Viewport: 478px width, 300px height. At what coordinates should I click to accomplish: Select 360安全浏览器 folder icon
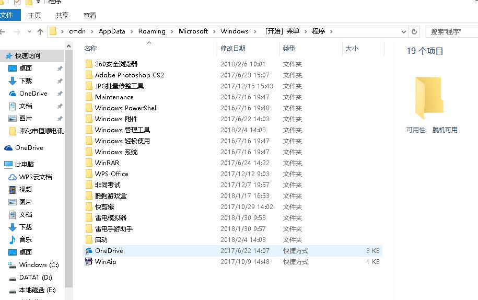point(89,64)
